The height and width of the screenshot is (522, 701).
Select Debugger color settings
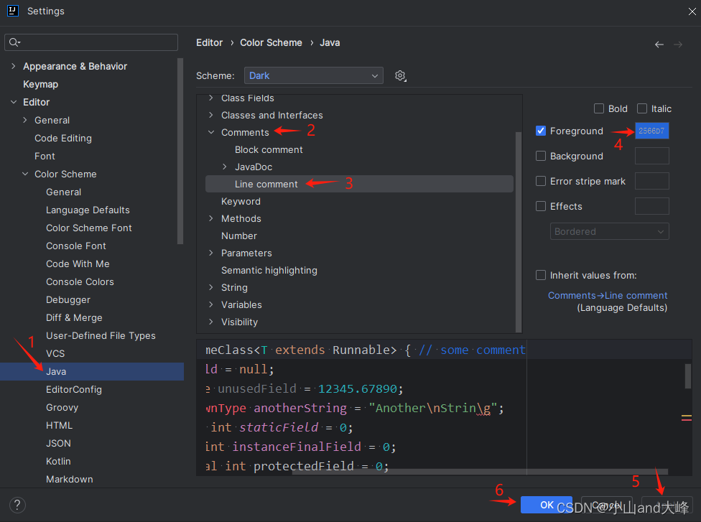(68, 300)
